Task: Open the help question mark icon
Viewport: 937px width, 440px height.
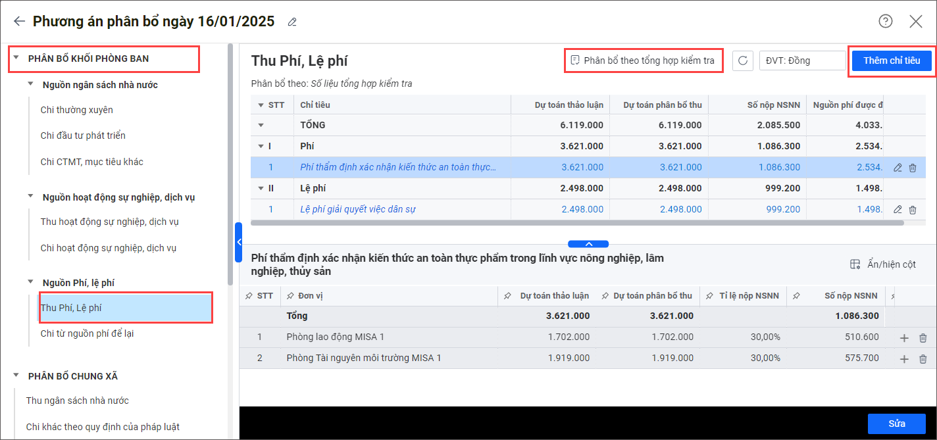Action: 886,21
